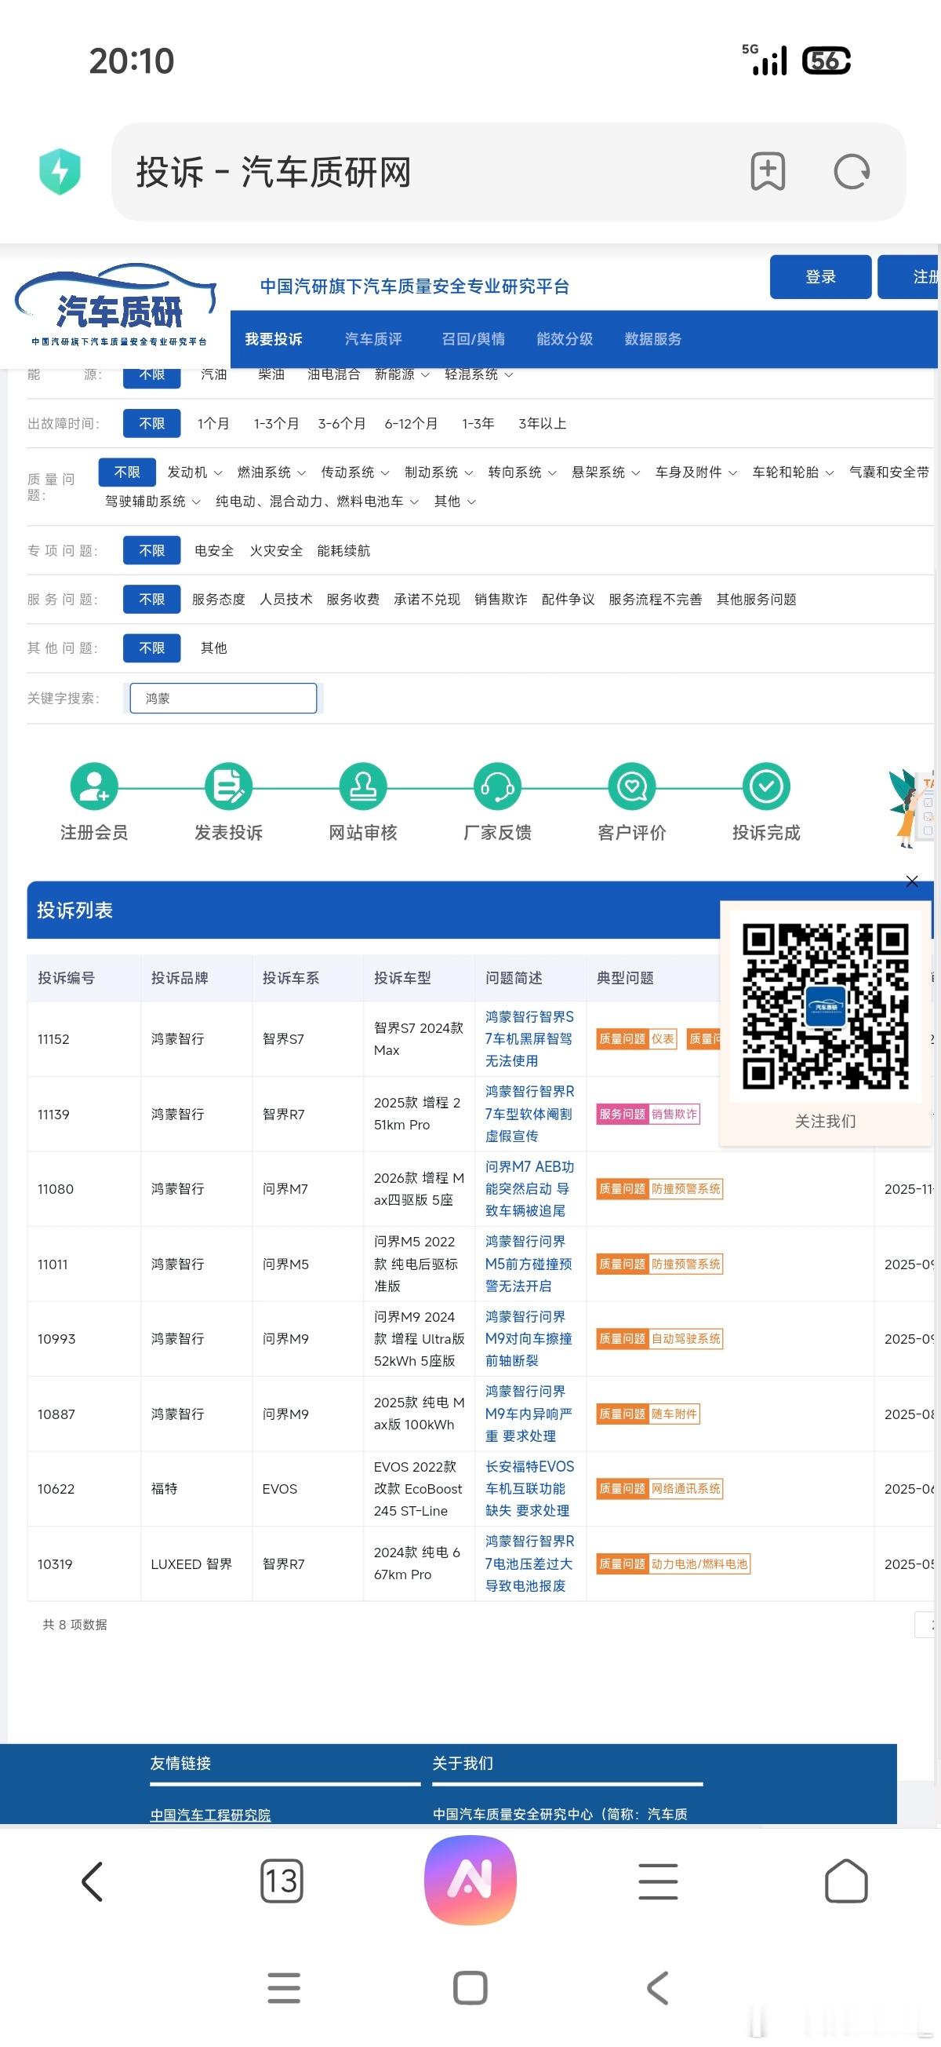This screenshot has width=941, height=2047.
Task: Open the 数据服务 nav tab
Action: pyautogui.click(x=652, y=339)
